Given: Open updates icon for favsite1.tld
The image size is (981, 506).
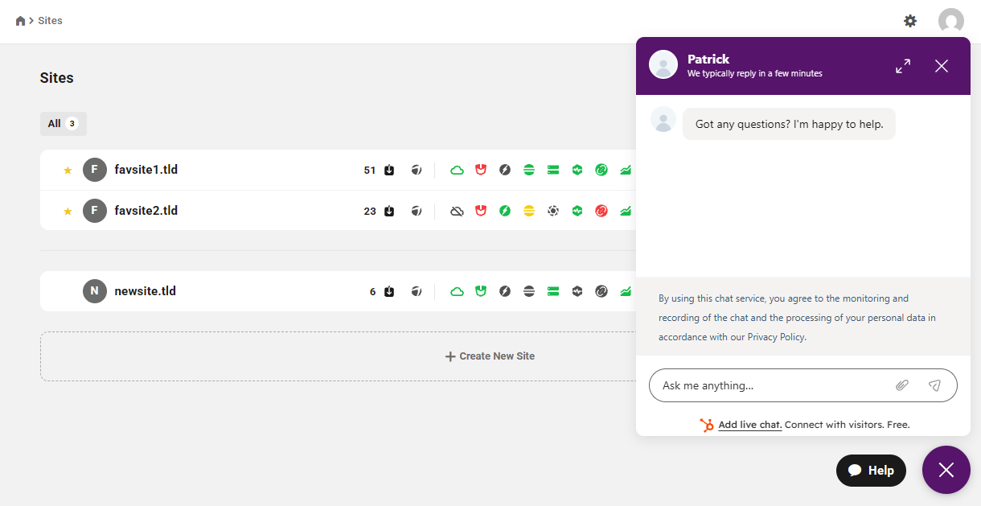Looking at the screenshot, I should (x=389, y=170).
